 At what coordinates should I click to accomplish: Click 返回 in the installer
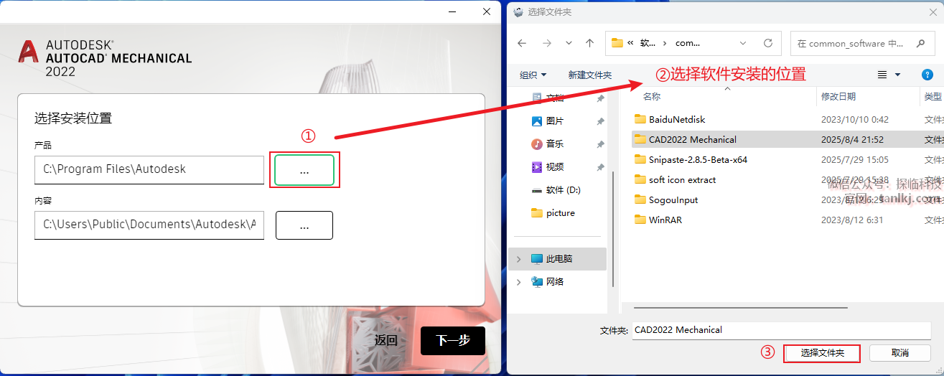click(x=386, y=341)
